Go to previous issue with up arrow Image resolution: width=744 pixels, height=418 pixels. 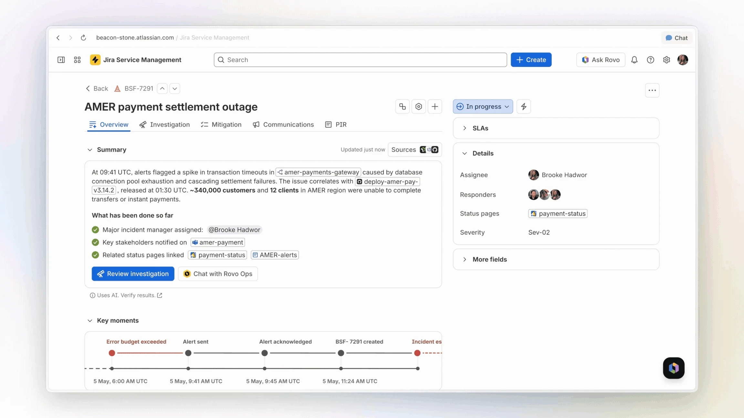[162, 89]
